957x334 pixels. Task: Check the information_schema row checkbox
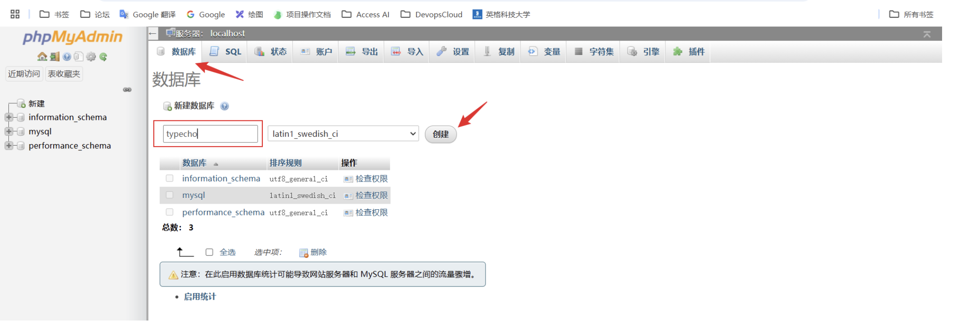coord(170,179)
